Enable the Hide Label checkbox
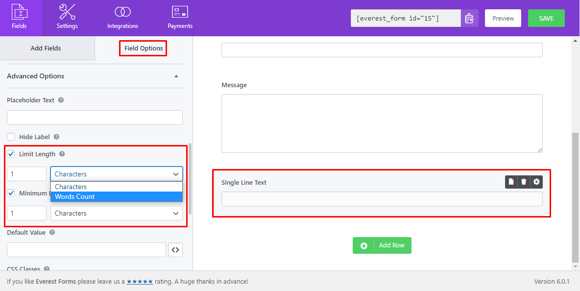Screen dimensions: 580x291 11,137
